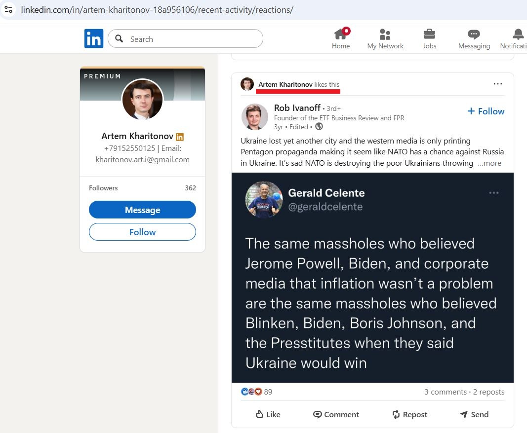Repost Rob Ivanoff's post
Image resolution: width=527 pixels, height=433 pixels.
click(409, 414)
